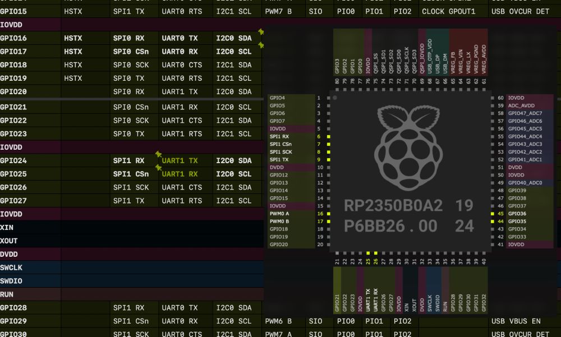Viewport: 561px width, 337px height.
Task: Click chip pin 6 label SPI1 RX
Action: click(x=279, y=136)
